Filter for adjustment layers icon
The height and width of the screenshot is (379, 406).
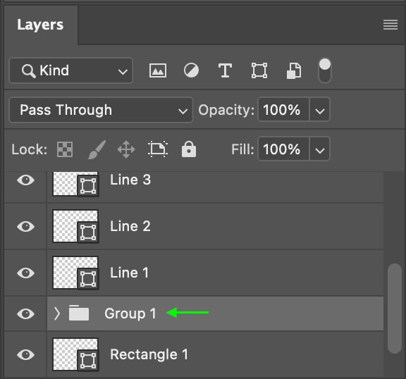click(x=191, y=70)
